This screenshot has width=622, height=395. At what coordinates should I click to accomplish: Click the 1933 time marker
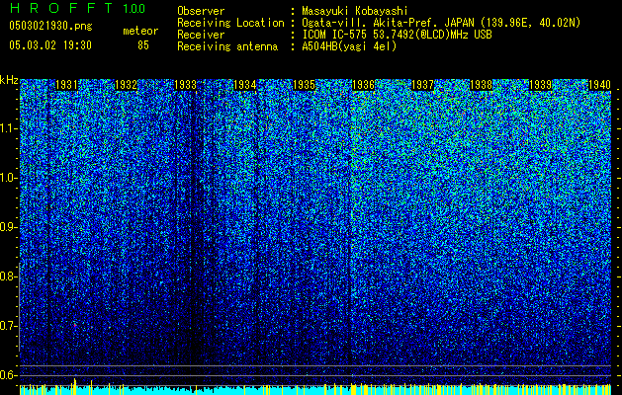pyautogui.click(x=185, y=85)
